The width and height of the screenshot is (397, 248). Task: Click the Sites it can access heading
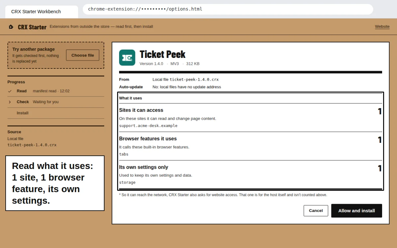click(x=141, y=110)
